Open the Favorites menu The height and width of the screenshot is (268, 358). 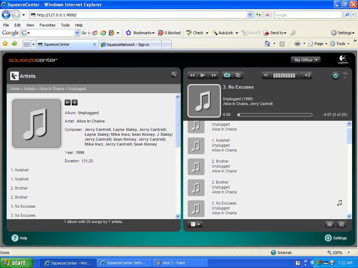tap(47, 25)
